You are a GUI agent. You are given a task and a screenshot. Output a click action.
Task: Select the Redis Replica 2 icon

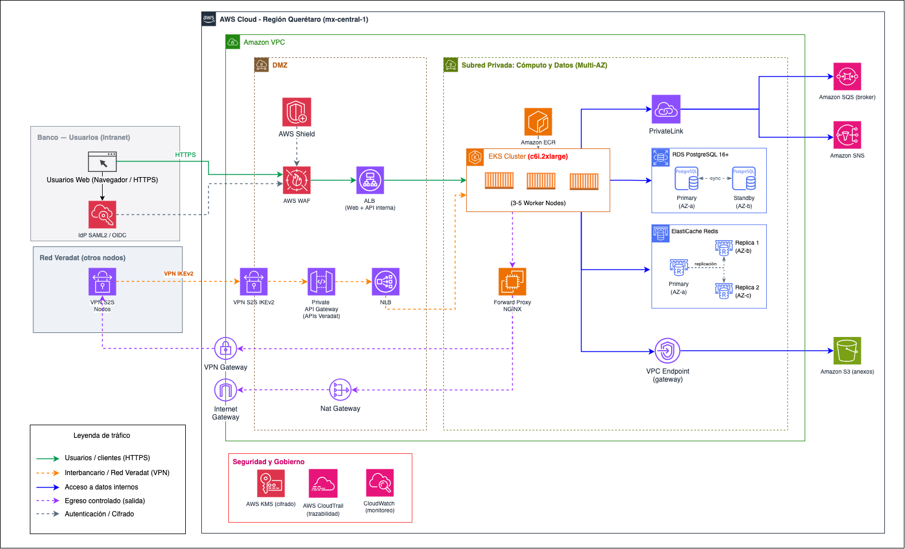point(724,291)
